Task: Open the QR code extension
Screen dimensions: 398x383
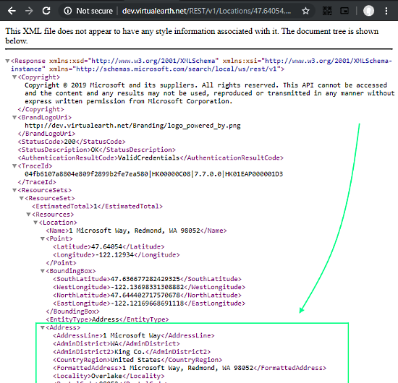Action: coord(327,11)
